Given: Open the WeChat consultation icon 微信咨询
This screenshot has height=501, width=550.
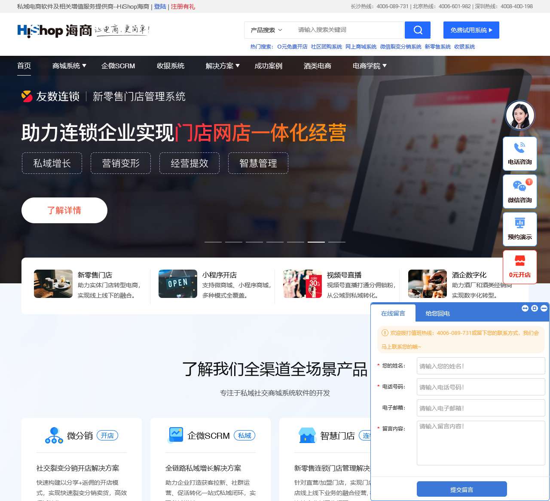Looking at the screenshot, I should (x=520, y=191).
